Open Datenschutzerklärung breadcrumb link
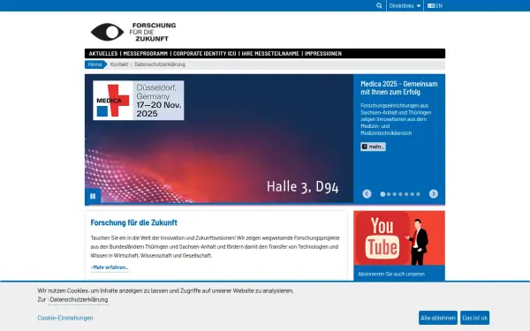Image resolution: width=530 pixels, height=331 pixels. (160, 64)
